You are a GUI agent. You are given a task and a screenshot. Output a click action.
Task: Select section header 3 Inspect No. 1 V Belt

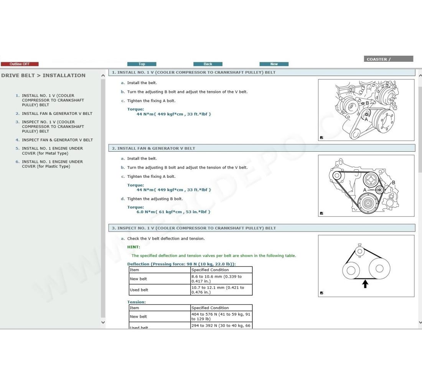pos(262,228)
